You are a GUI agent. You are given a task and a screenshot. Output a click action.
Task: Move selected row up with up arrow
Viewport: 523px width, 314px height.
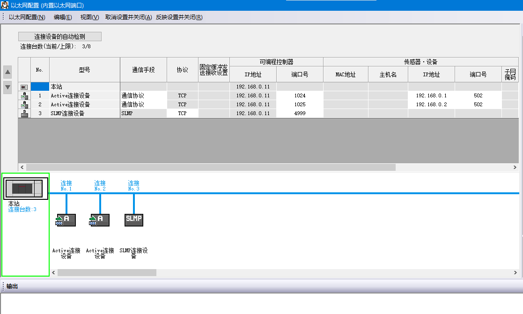point(8,72)
